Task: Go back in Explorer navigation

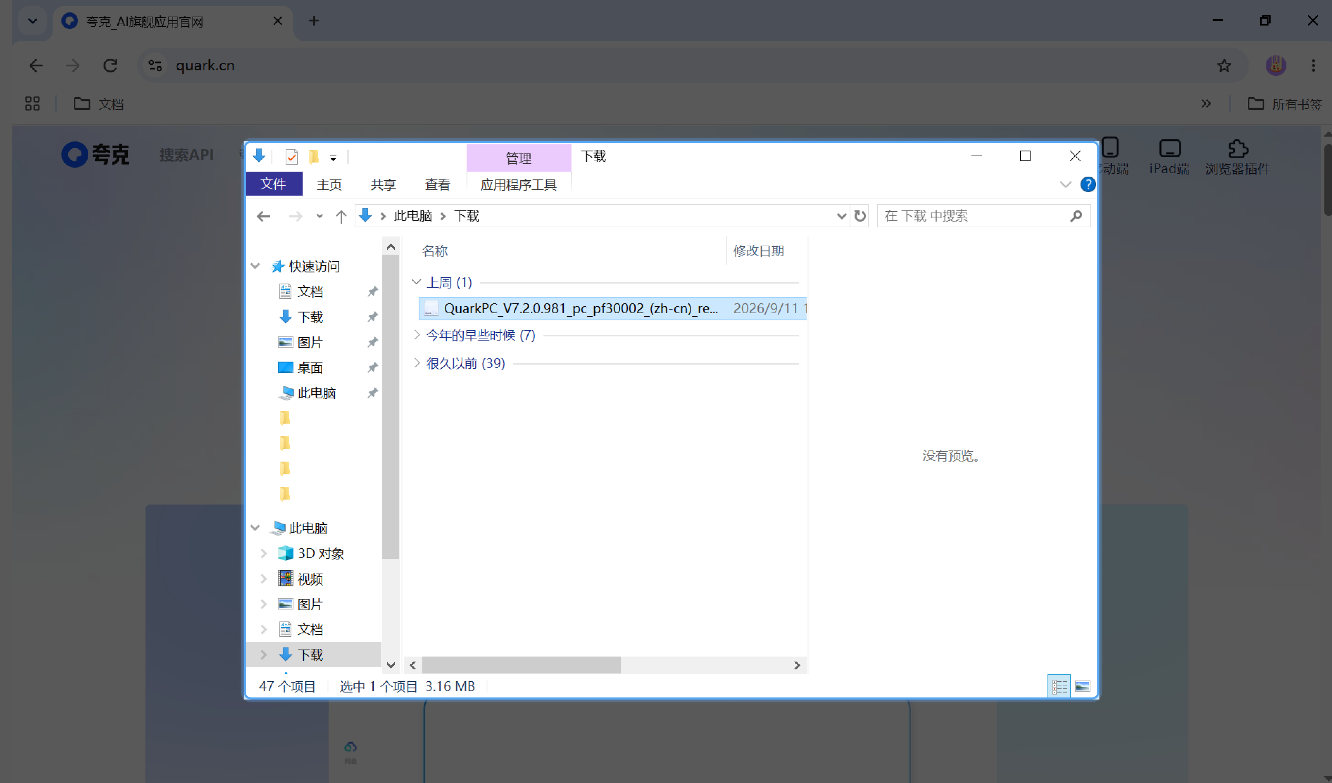Action: click(264, 216)
